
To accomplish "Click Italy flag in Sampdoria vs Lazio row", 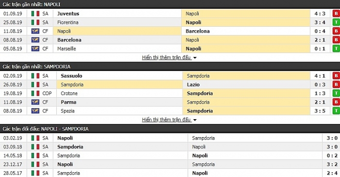I will [35, 85].
